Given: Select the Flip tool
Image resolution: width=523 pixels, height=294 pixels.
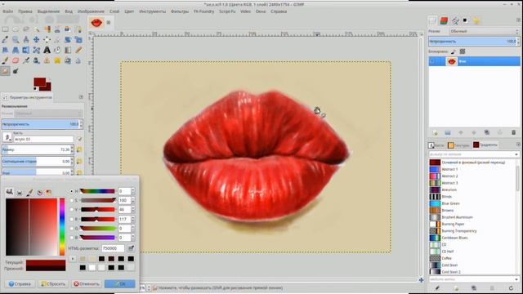Looking at the screenshot, I should coord(26,50).
